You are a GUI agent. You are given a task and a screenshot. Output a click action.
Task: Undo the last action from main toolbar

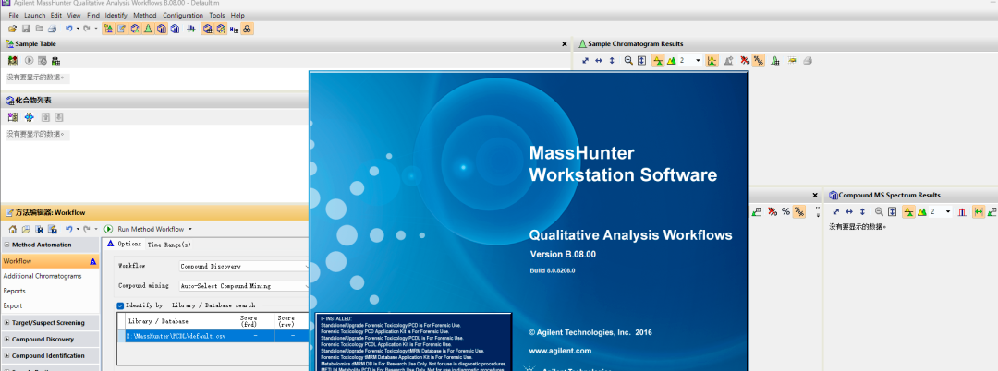68,29
